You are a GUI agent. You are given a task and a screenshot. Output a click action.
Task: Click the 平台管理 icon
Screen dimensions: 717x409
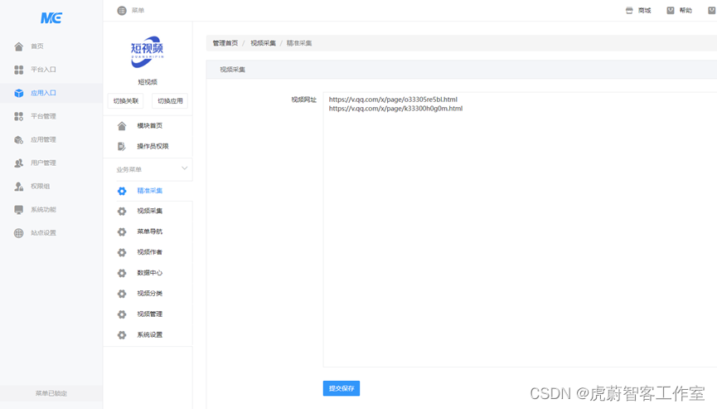click(19, 116)
